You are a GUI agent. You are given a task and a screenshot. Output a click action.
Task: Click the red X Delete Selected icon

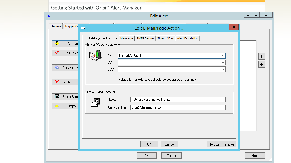point(57,82)
